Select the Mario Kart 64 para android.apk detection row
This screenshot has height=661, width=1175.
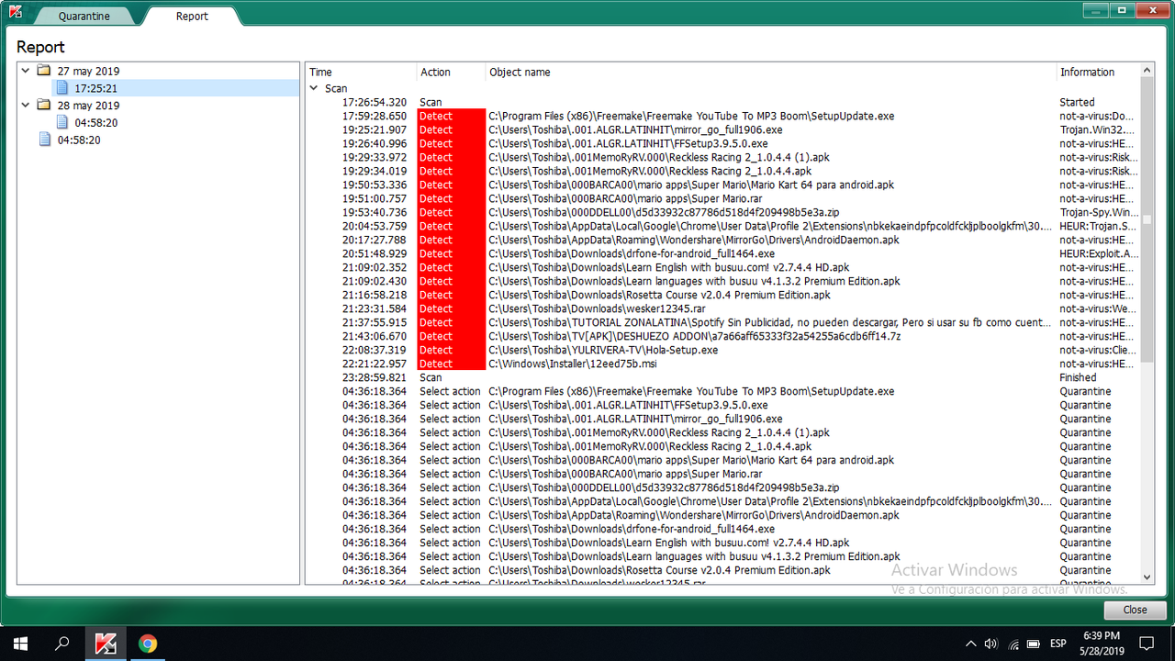click(722, 185)
